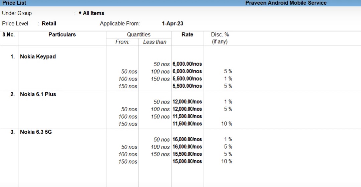Click Nokia 6.1 Plus 11,500.00/nos rate for 100–150 nos
This screenshot has width=361, height=187.
187,116
